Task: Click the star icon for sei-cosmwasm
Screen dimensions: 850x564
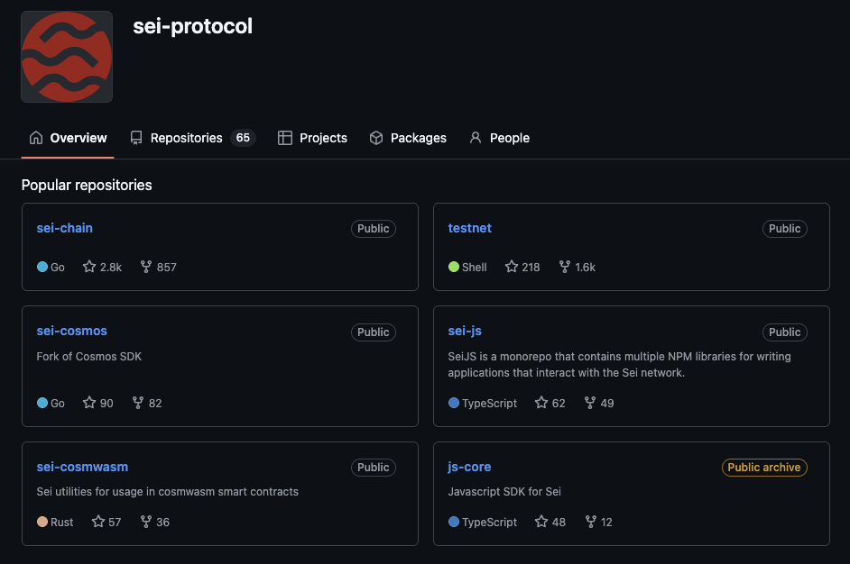Action: pyautogui.click(x=98, y=522)
